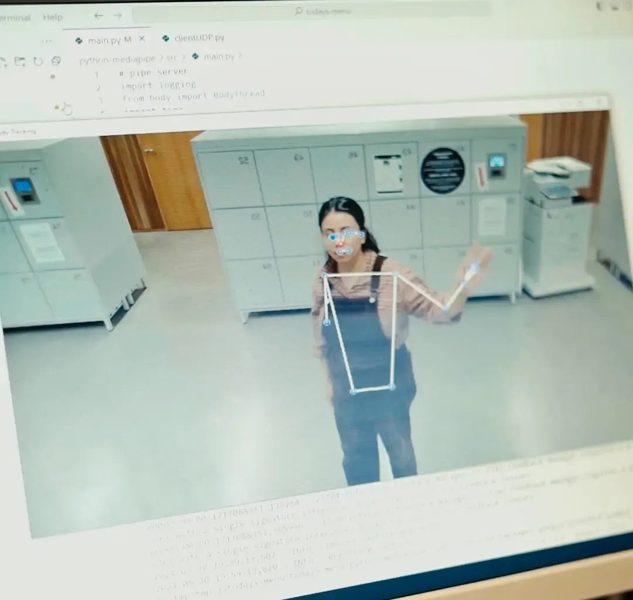Image resolution: width=633 pixels, height=600 pixels.
Task: Focus the Body Tracking preview window
Action: 21,131
